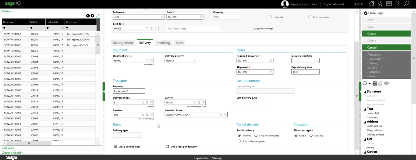Switch to the Invoicing tab
The height and width of the screenshot is (160, 416).
click(x=163, y=43)
